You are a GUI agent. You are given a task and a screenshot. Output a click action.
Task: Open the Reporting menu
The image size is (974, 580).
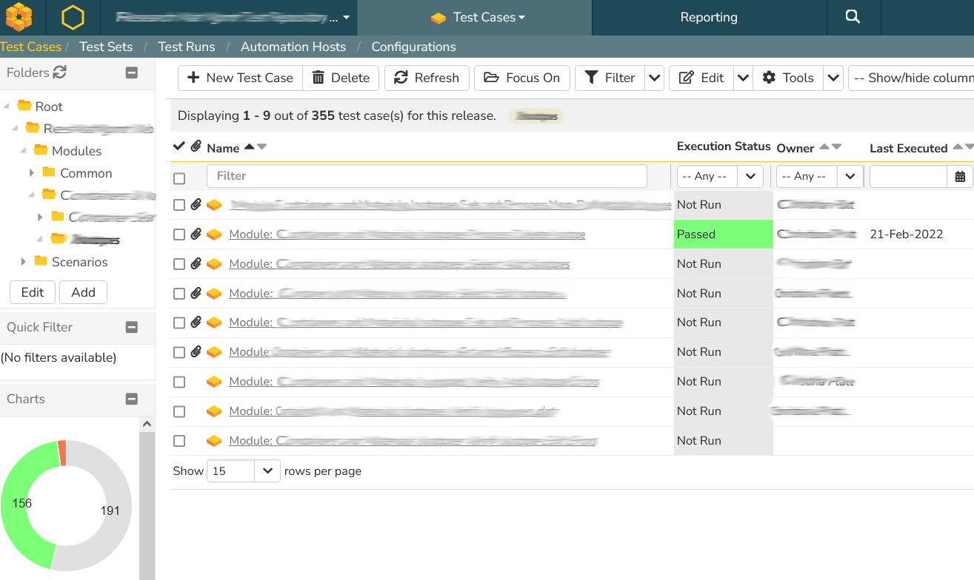pyautogui.click(x=709, y=17)
